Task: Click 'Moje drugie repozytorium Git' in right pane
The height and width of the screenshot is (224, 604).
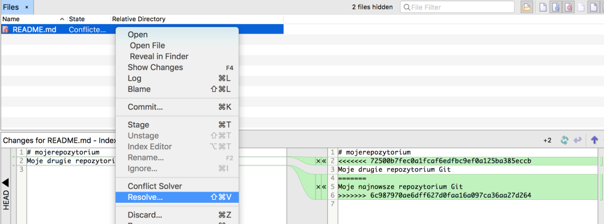Action: coord(395,169)
